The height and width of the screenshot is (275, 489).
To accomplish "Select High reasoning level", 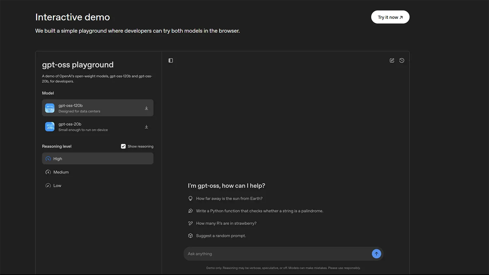I will [98, 159].
